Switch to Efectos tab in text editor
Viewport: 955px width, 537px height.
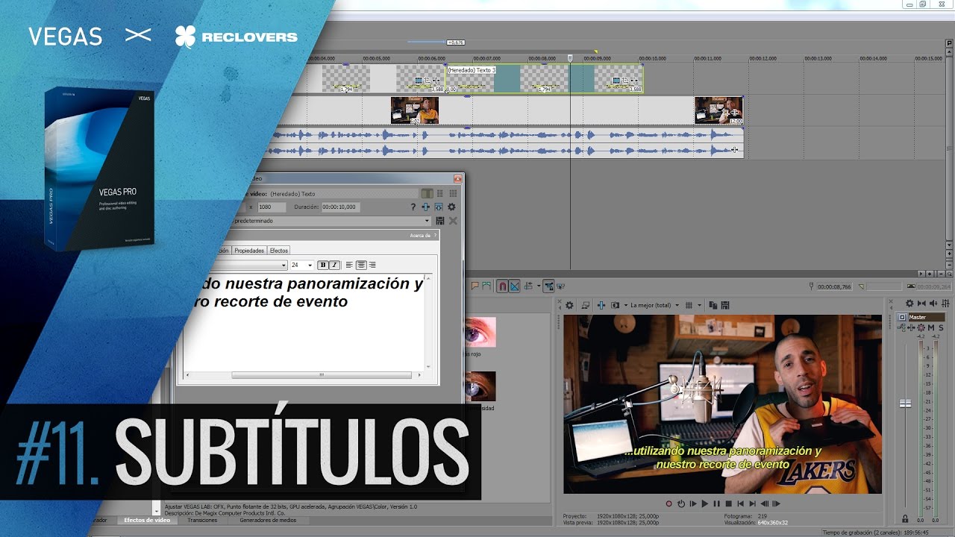click(279, 251)
